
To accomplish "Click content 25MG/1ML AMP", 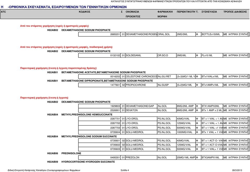I will [186, 157].
